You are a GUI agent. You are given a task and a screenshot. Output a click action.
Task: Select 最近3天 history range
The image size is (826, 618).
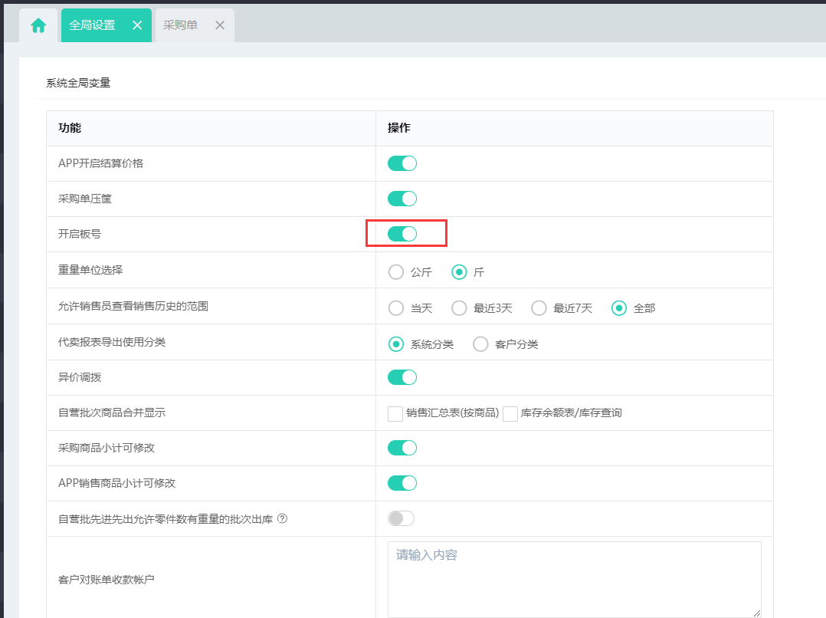tap(459, 308)
